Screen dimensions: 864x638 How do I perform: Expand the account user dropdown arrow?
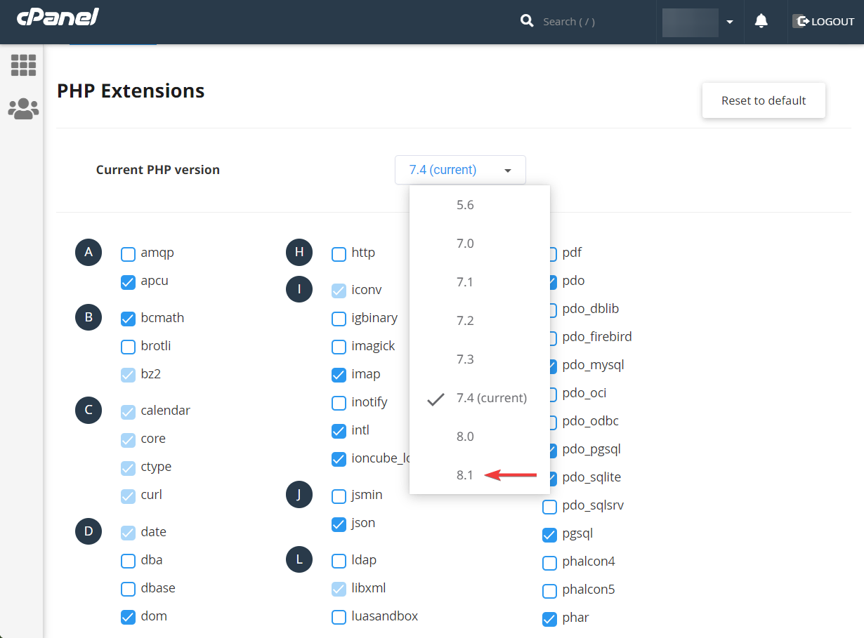730,22
